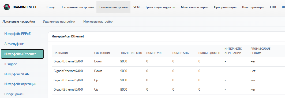Screen dimensions: 285x98
Task: Click Up state of GigabitEthernet6/0/0
Action: click(x=96, y=90)
